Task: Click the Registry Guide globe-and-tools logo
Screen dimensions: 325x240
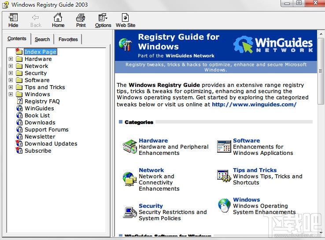Action: pyautogui.click(x=126, y=45)
